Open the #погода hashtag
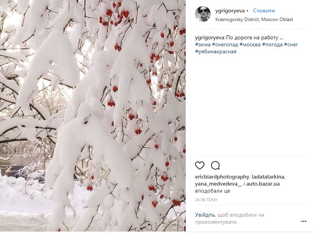315x233 pixels. [273, 45]
